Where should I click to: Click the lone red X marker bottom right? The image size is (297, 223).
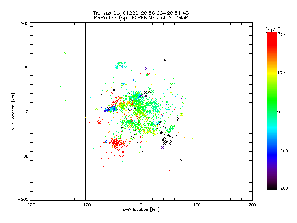(169, 170)
